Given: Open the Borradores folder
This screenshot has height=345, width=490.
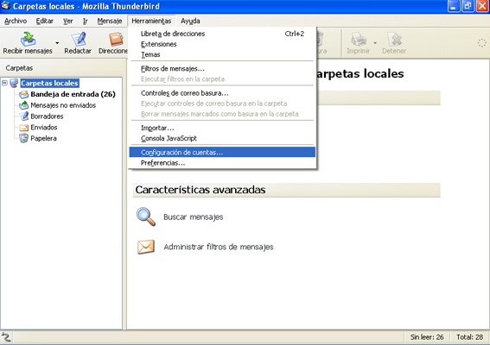Looking at the screenshot, I should pyautogui.click(x=47, y=116).
